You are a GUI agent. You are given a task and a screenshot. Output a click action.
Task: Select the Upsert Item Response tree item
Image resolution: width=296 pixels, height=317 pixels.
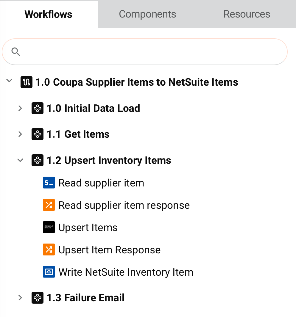[x=109, y=250]
